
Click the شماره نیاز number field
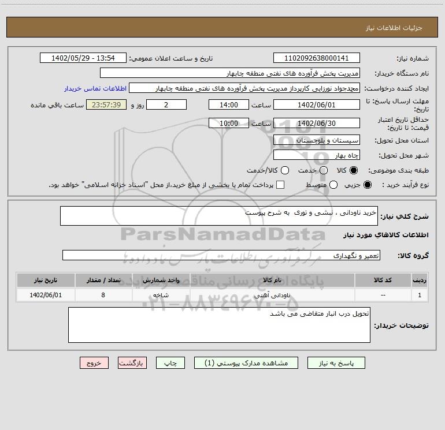[x=317, y=58]
